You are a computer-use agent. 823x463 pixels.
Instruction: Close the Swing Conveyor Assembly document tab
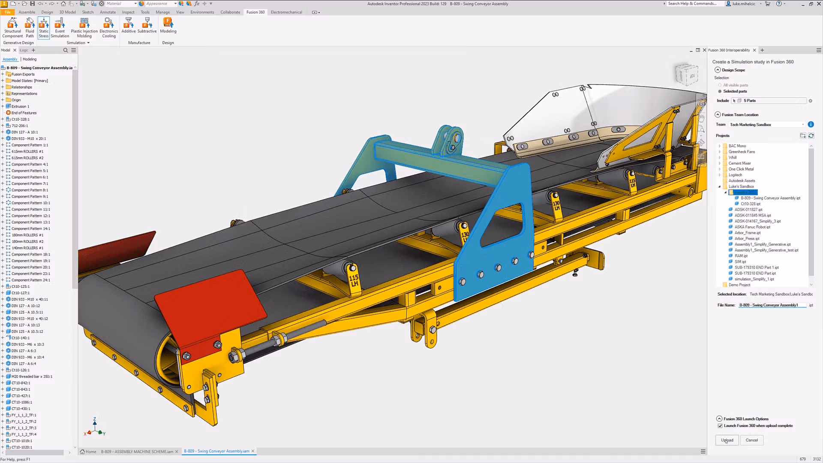point(253,451)
